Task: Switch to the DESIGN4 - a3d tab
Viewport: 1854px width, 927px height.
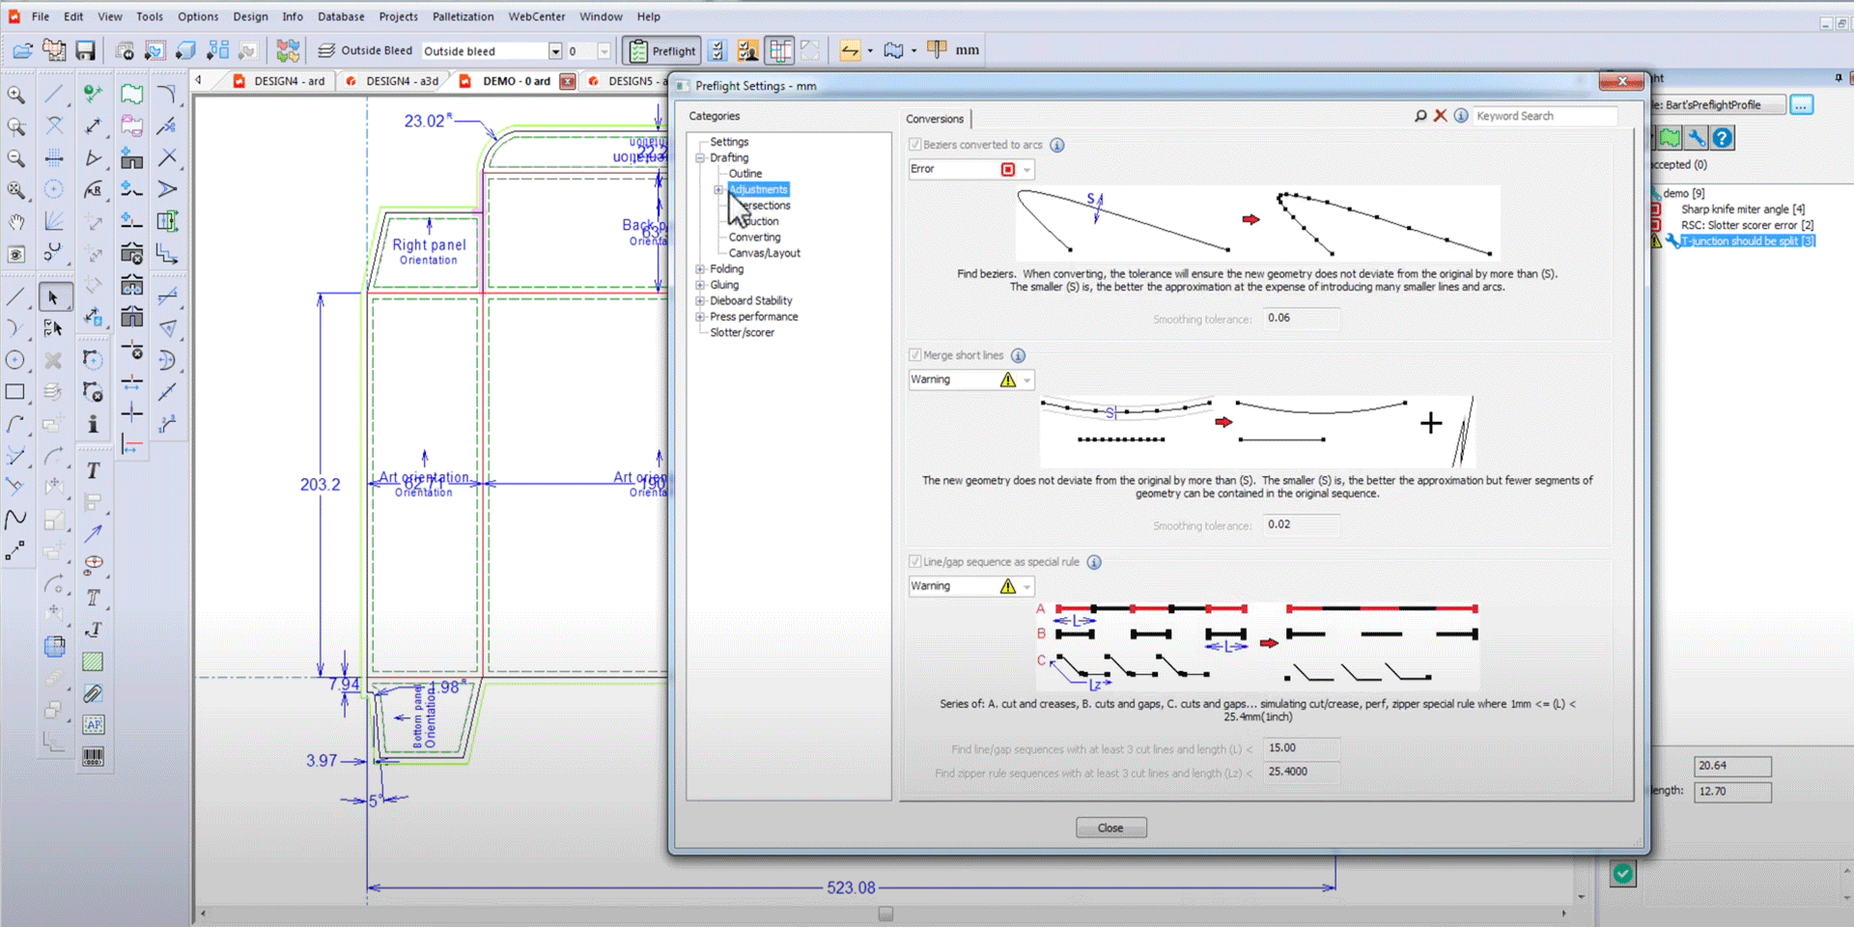Action: 393,81
